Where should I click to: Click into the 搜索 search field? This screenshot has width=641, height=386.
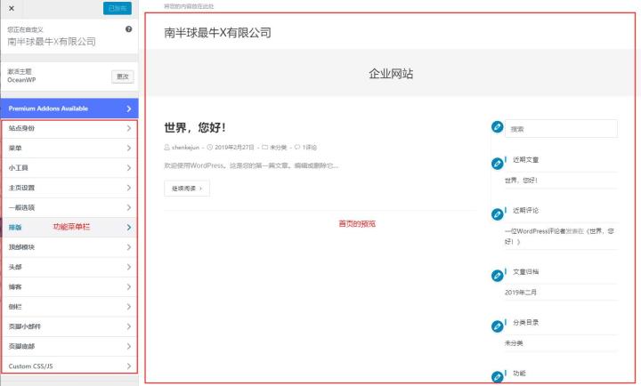[x=561, y=129]
